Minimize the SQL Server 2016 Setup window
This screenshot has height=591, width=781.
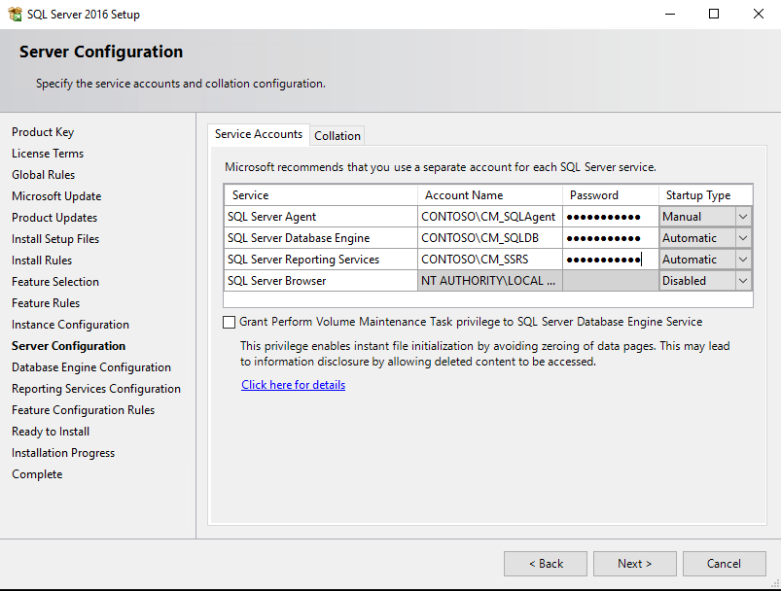point(670,14)
